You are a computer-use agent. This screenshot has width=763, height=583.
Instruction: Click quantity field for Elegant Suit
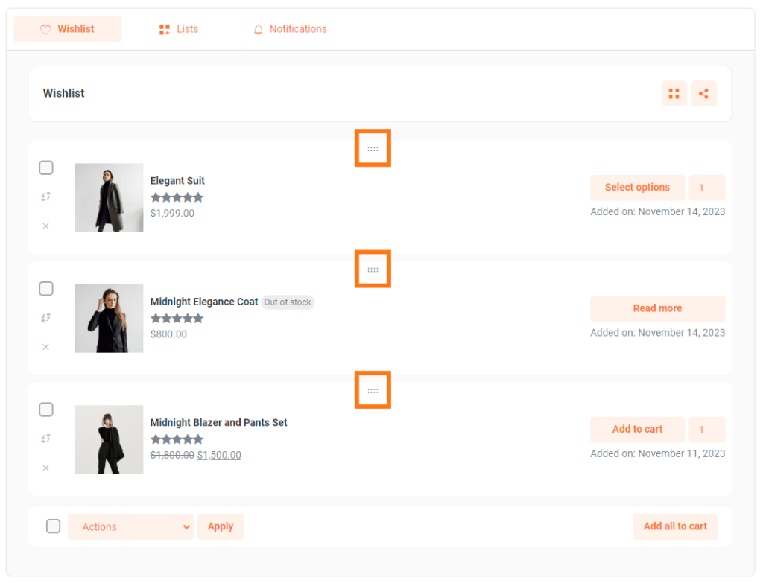click(707, 188)
